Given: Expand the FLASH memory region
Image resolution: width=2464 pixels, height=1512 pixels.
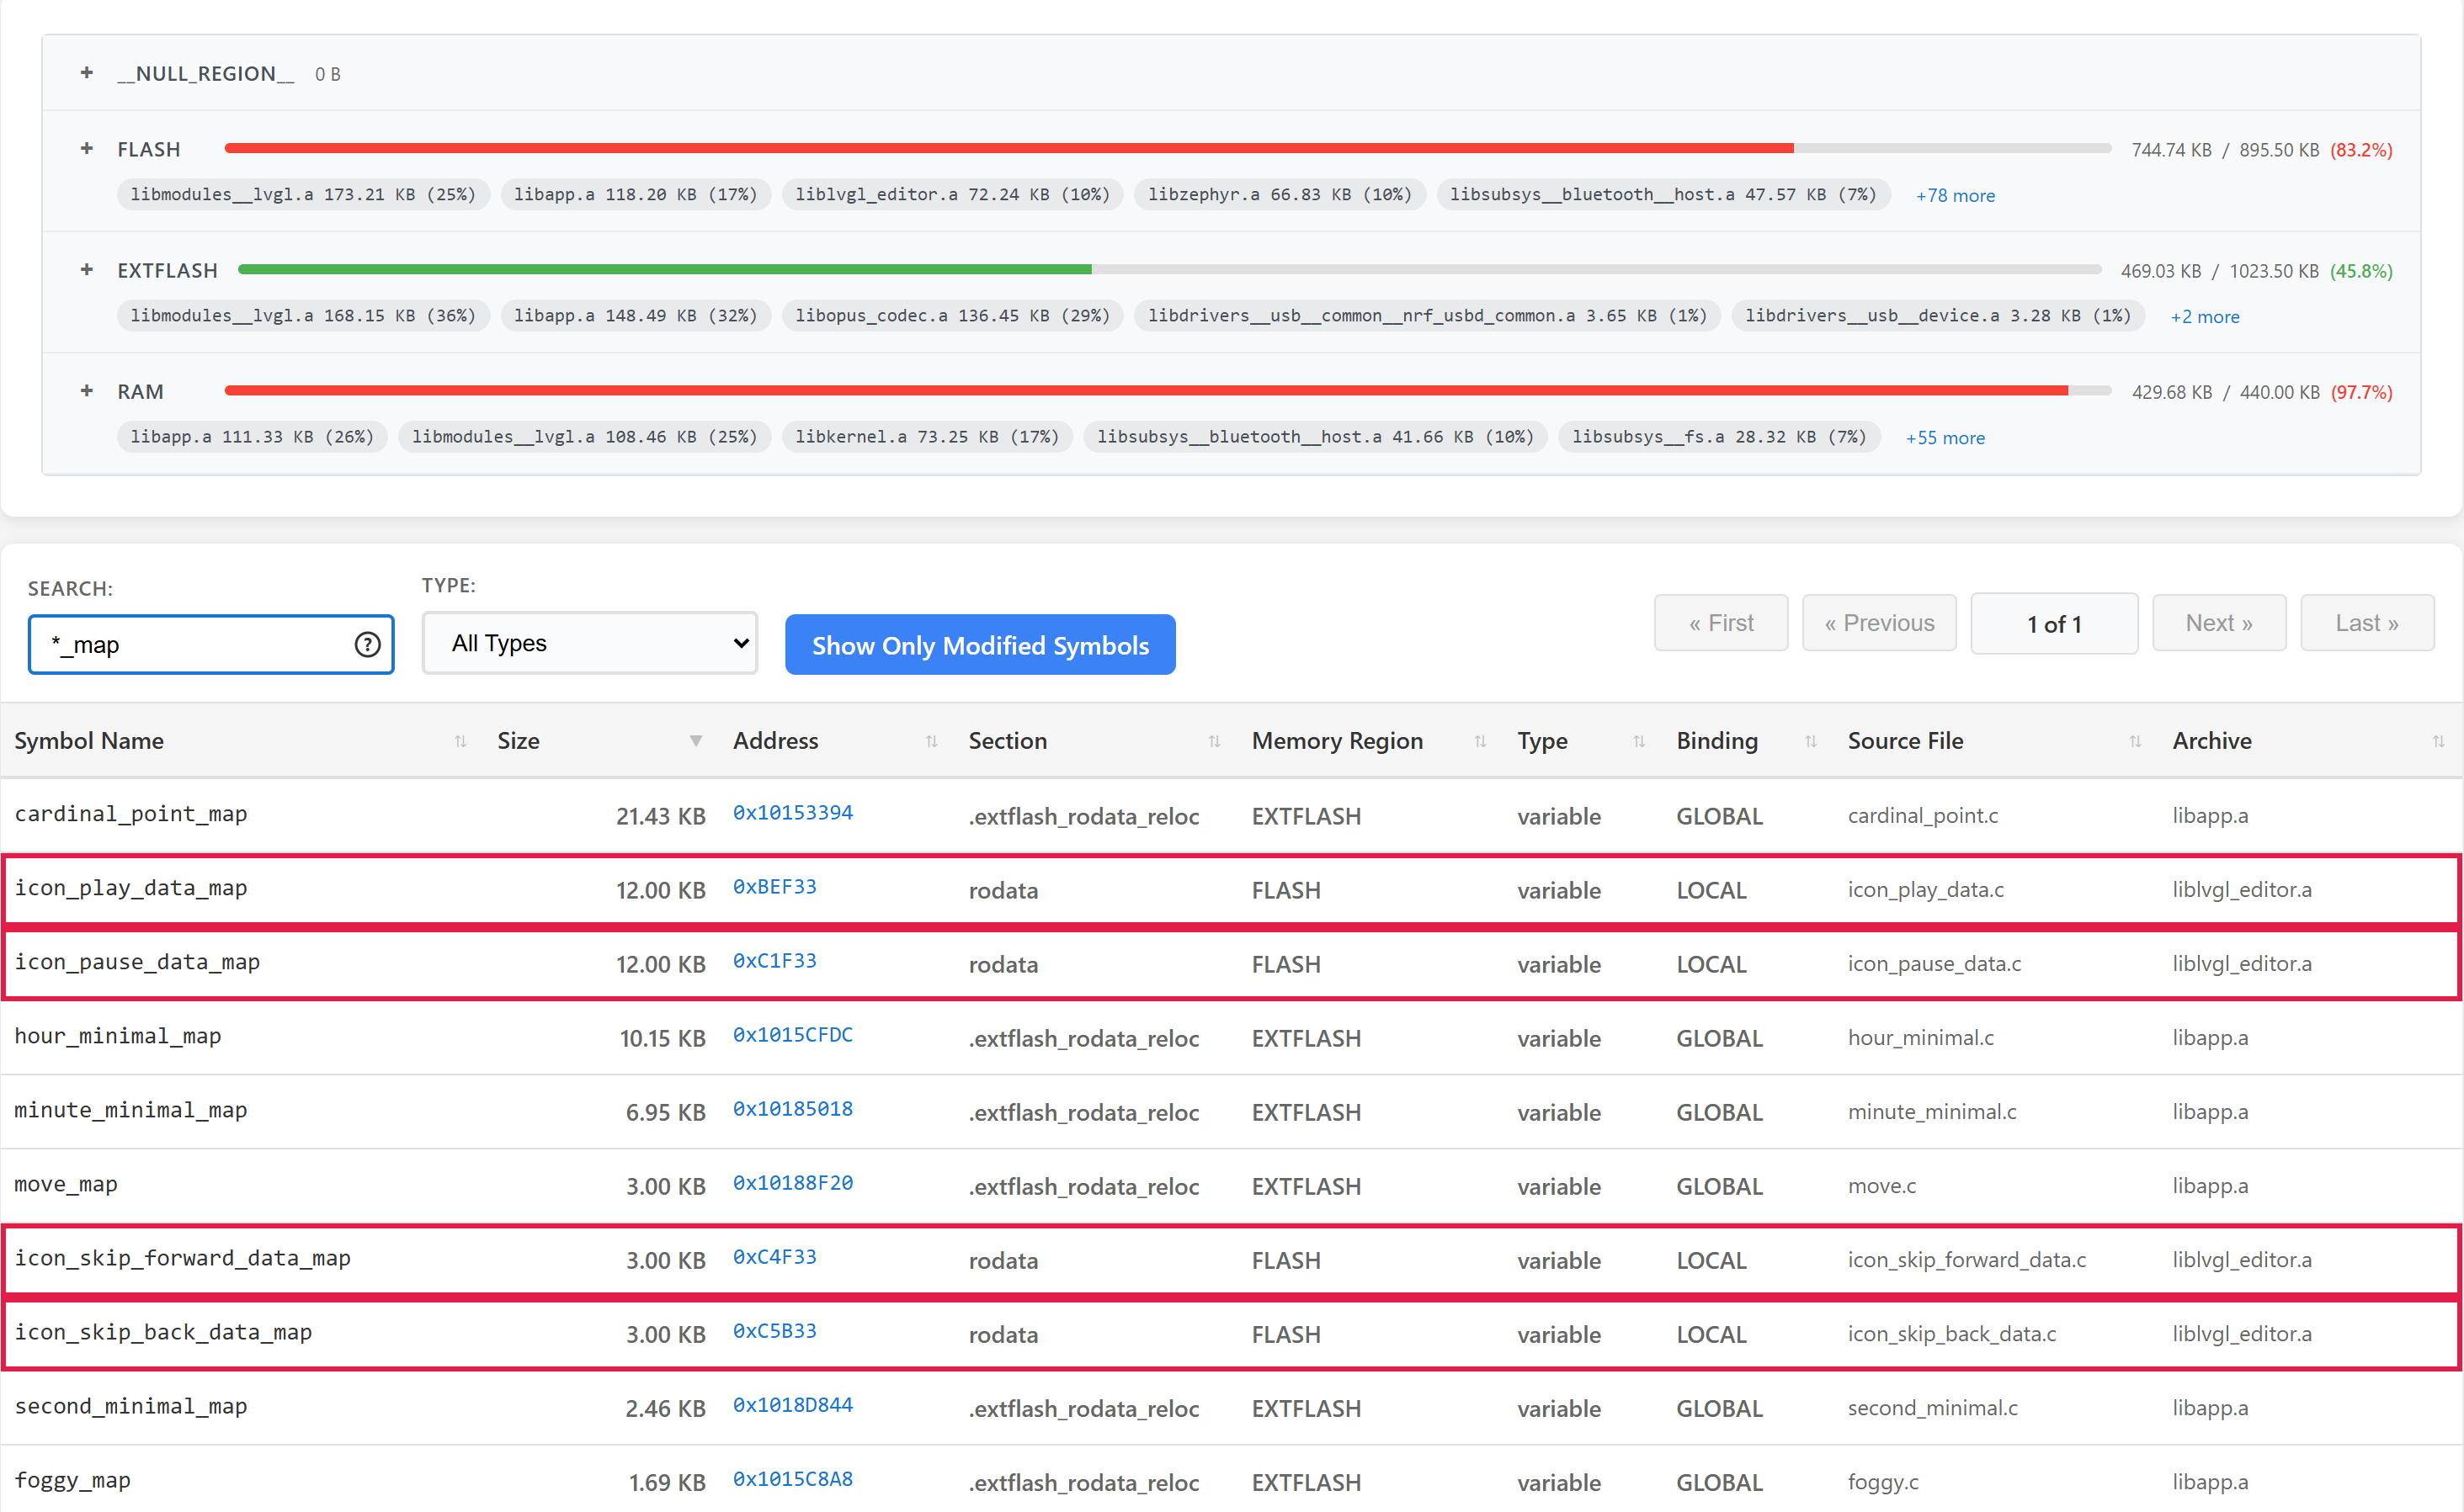Looking at the screenshot, I should click(x=87, y=149).
